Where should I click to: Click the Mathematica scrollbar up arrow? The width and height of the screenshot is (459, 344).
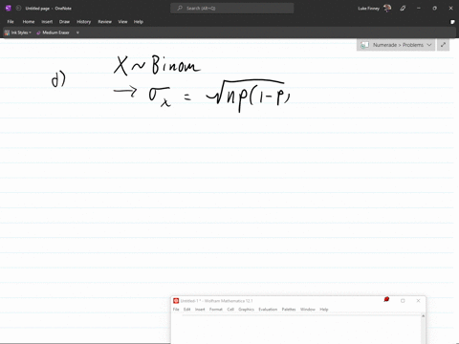(x=423, y=316)
